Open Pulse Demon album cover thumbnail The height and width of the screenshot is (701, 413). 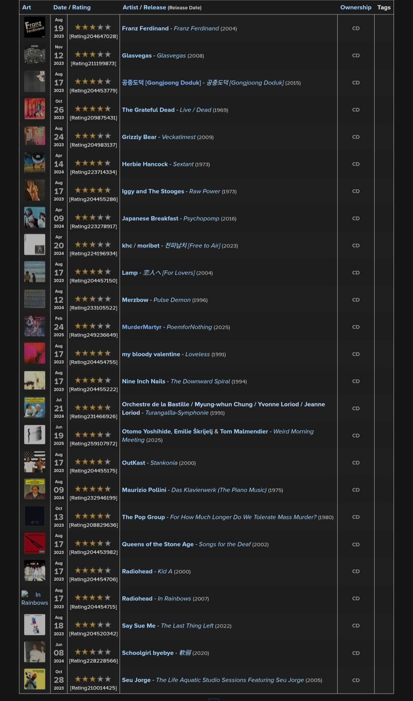(x=35, y=299)
